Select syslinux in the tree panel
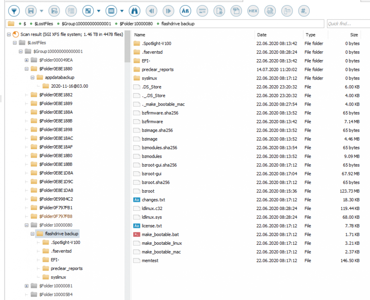 coord(58,277)
